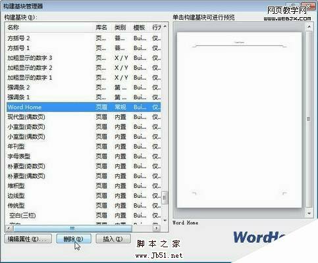
Task: Click the preview pane scroll up arrow
Action: click(x=309, y=26)
